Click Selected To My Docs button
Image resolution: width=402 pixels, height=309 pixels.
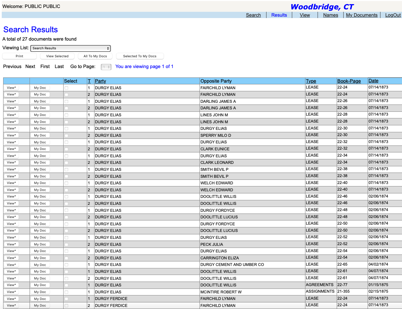[x=140, y=56]
